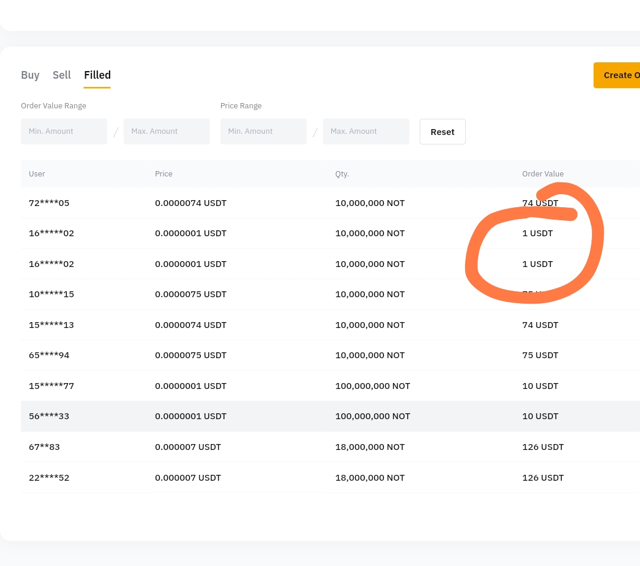Select user 65****94
This screenshot has height=566, width=640.
tap(49, 355)
